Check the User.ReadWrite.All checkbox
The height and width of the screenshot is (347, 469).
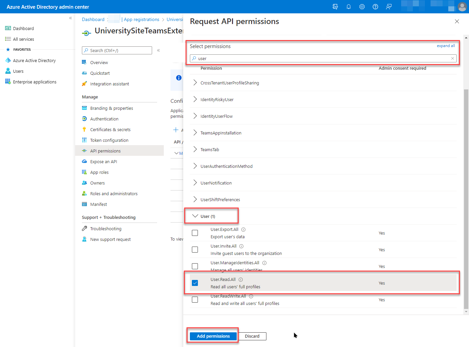coord(195,300)
